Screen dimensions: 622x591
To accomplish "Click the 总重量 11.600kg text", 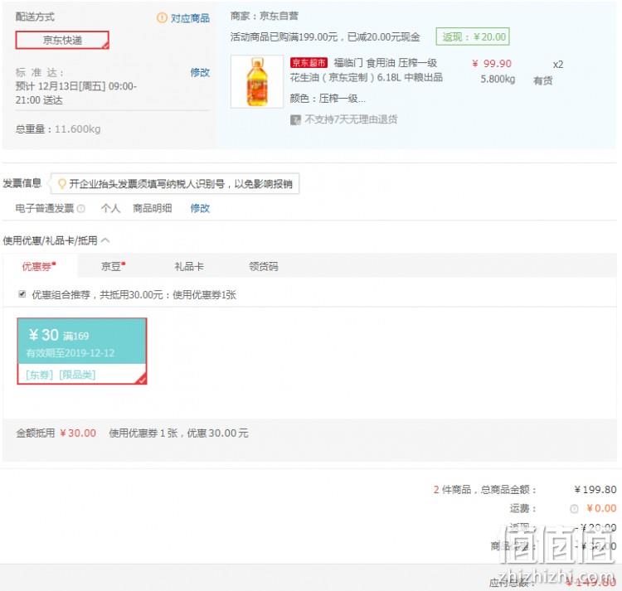I will (x=58, y=129).
